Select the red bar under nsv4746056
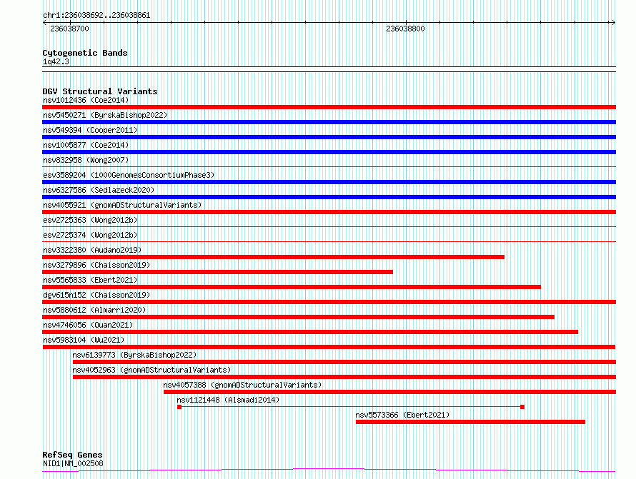This screenshot has height=479, width=636. [310, 332]
